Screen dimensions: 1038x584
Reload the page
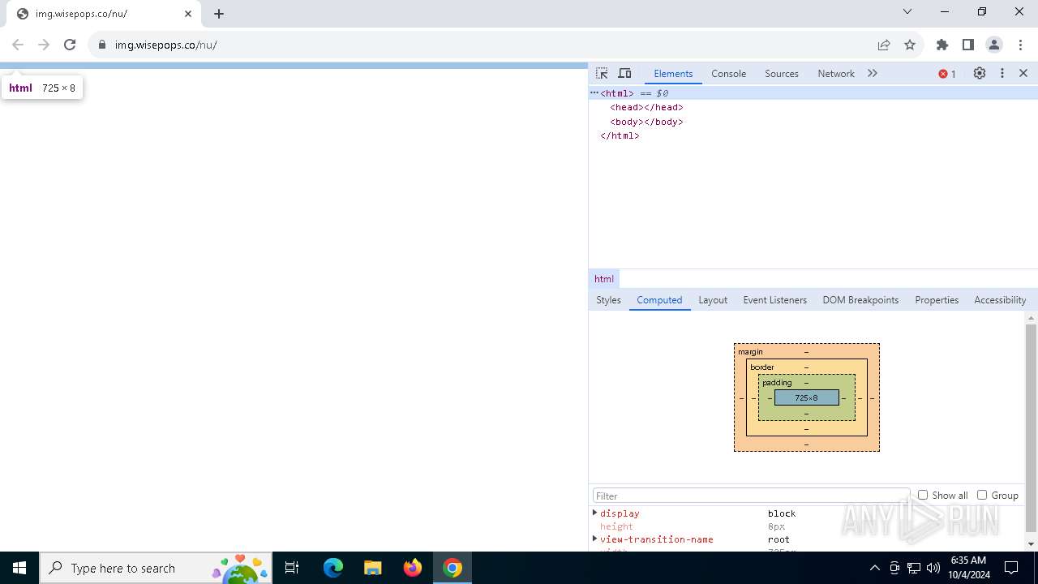pyautogui.click(x=70, y=45)
